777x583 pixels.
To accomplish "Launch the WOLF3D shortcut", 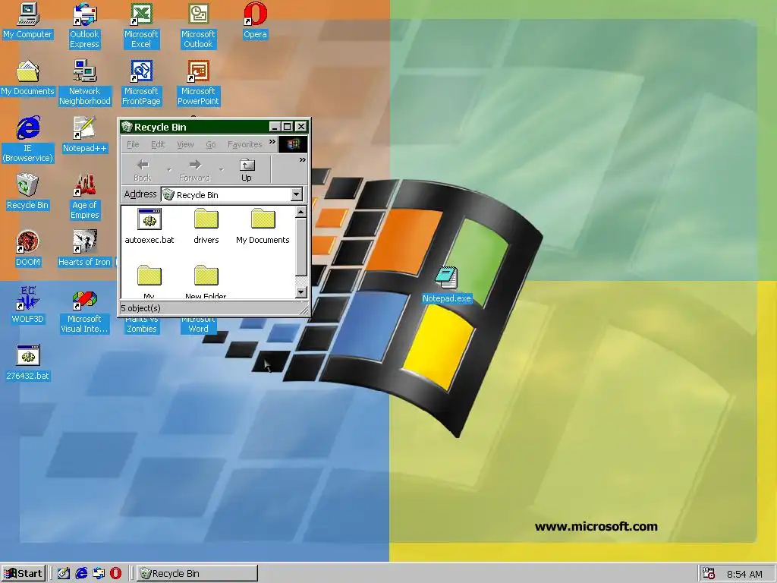I will tap(28, 306).
